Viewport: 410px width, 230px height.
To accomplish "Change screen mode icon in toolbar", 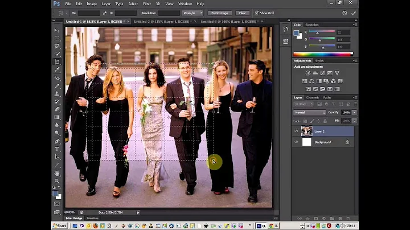I will pyautogui.click(x=57, y=212).
